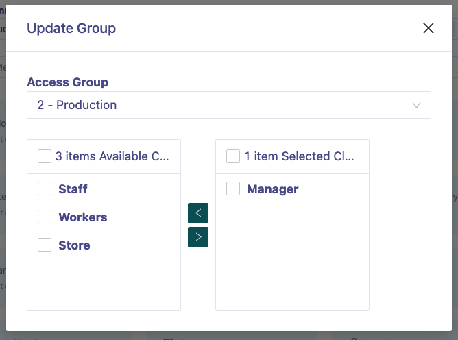This screenshot has height=340, width=458.
Task: Expand the Access Group chevron arrow
Action: (x=416, y=105)
